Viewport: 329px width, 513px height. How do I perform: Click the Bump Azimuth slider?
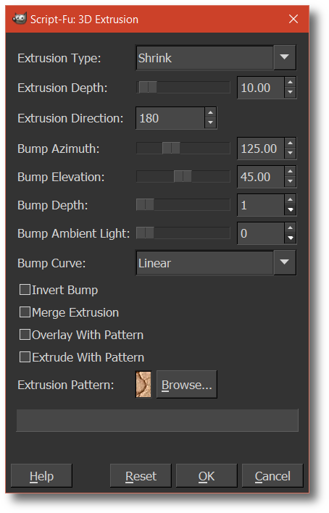183,149
